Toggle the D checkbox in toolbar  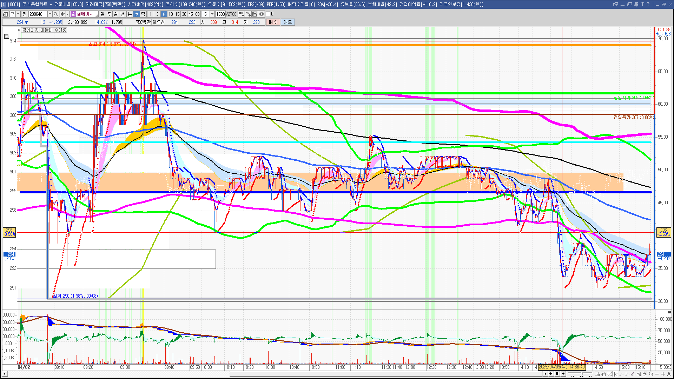pos(268,14)
